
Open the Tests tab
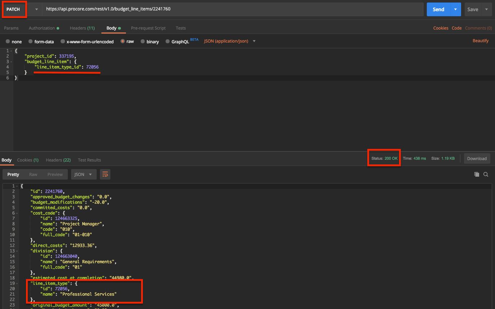181,28
